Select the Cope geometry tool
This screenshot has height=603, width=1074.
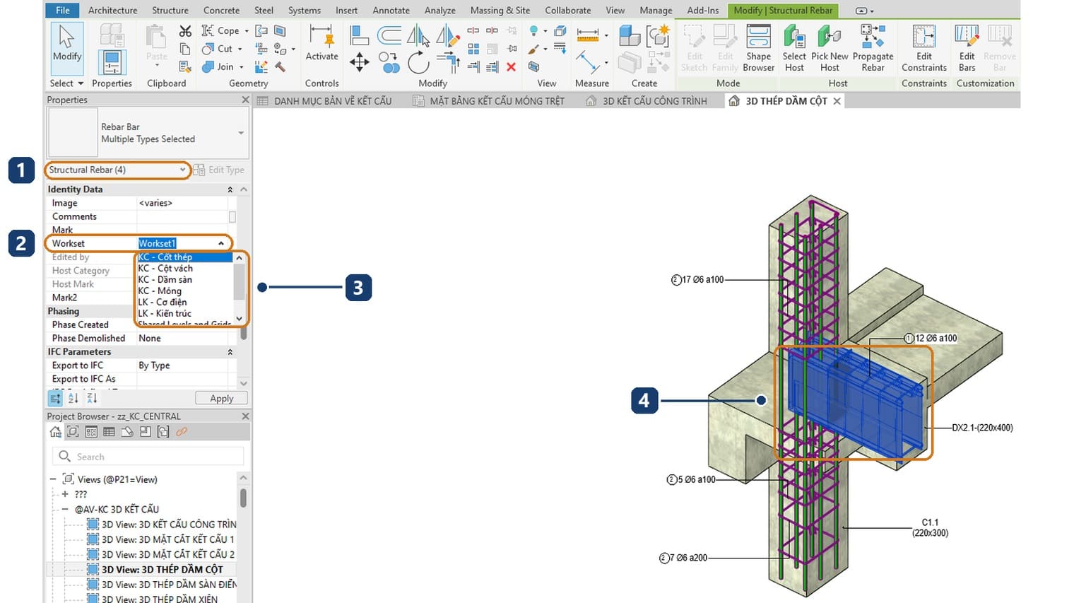click(x=221, y=30)
